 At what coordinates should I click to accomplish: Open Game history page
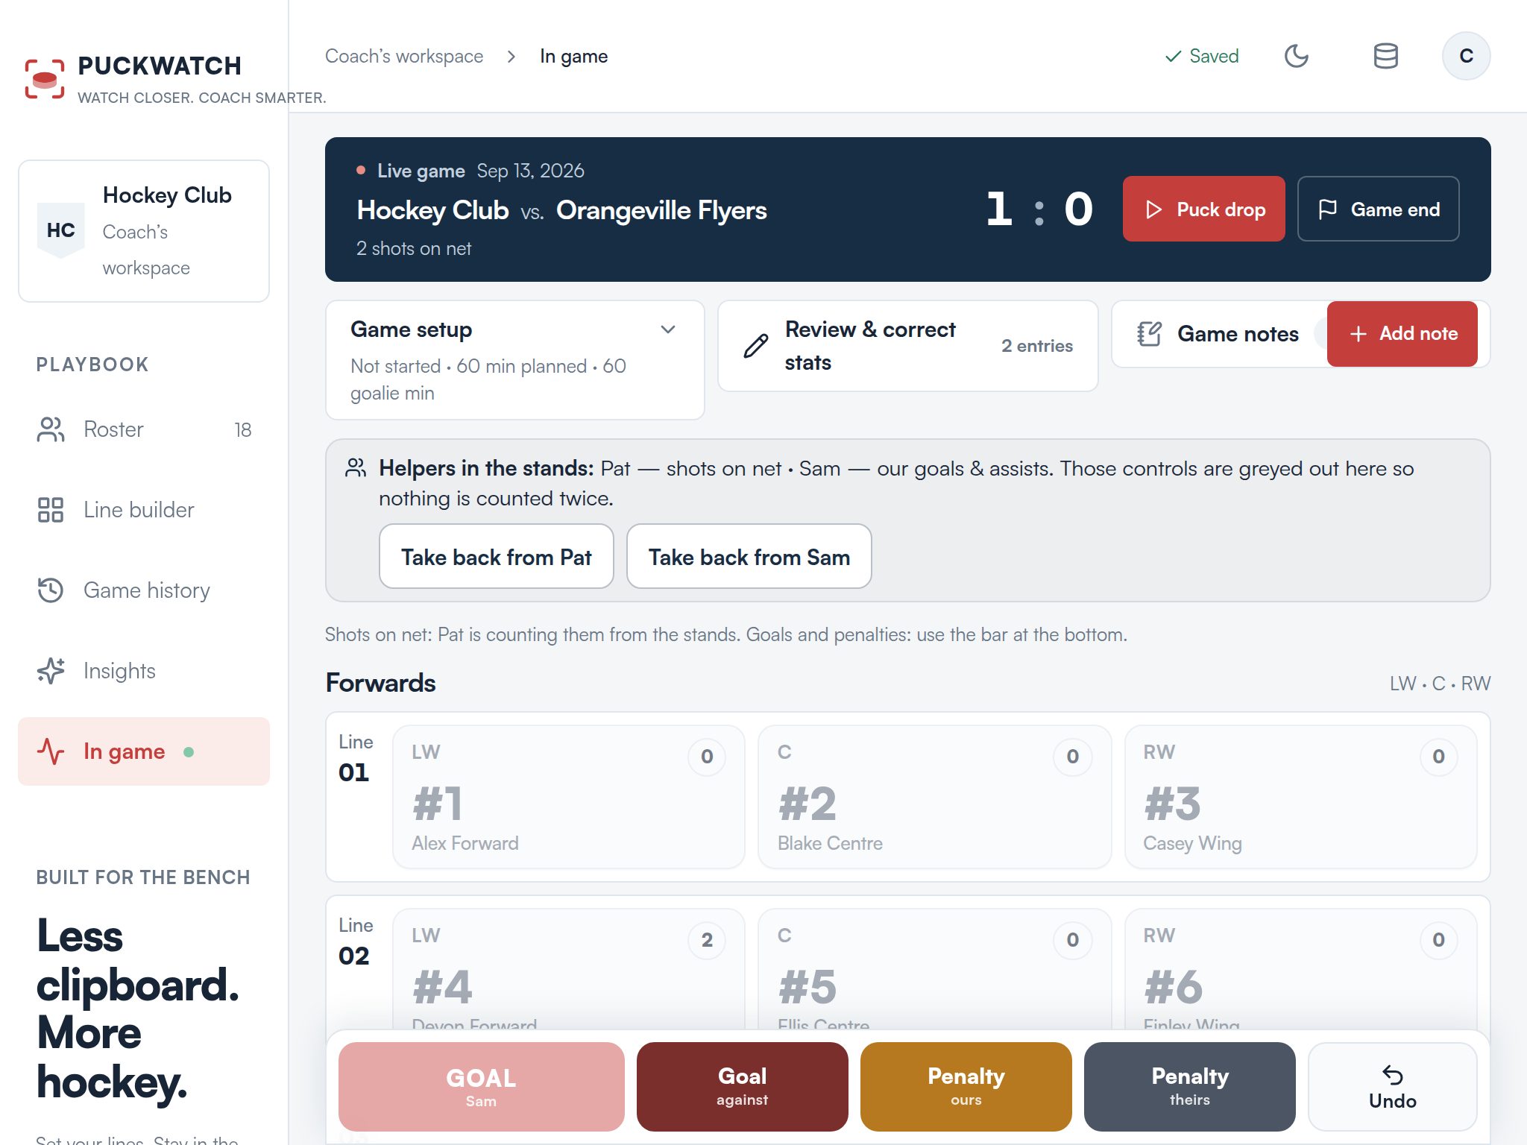(x=144, y=590)
